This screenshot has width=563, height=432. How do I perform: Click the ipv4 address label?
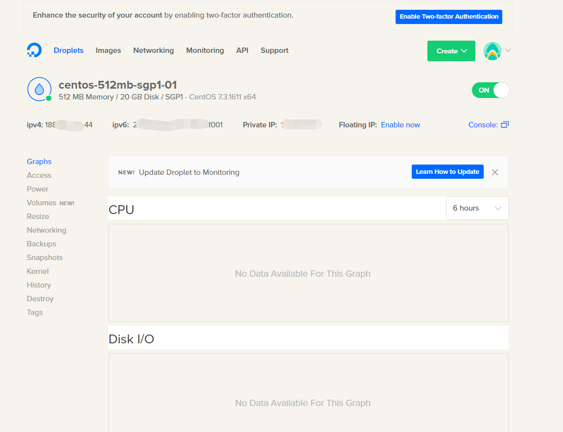pyautogui.click(x=35, y=125)
